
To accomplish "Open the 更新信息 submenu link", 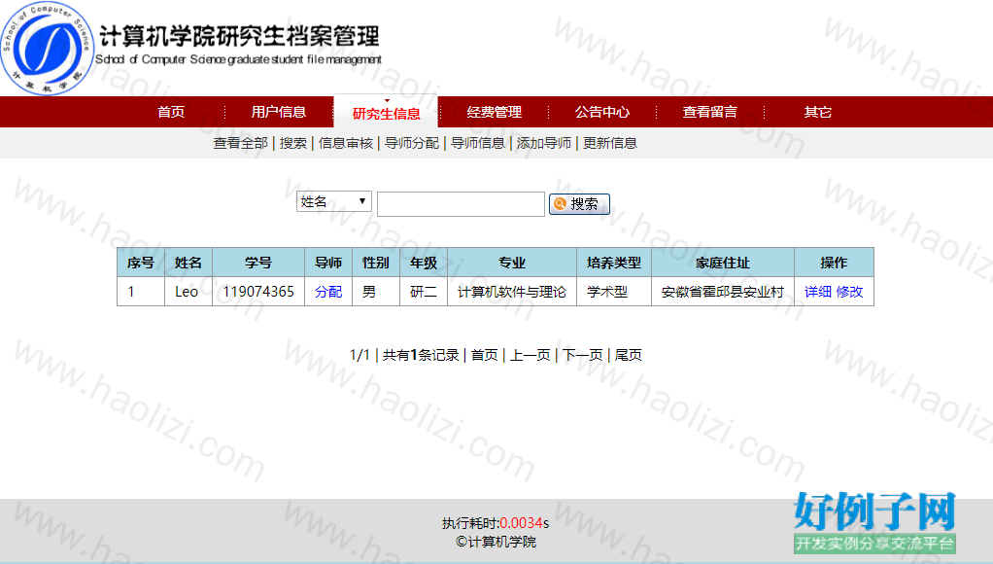I will pos(610,143).
